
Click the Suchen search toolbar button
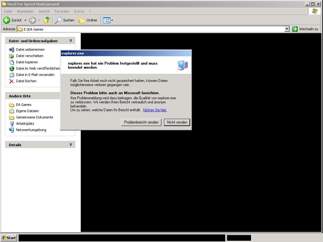pyautogui.click(x=64, y=20)
